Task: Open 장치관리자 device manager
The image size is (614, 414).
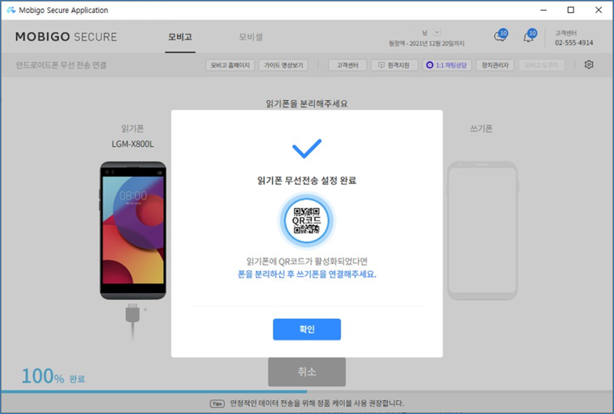Action: [x=495, y=65]
